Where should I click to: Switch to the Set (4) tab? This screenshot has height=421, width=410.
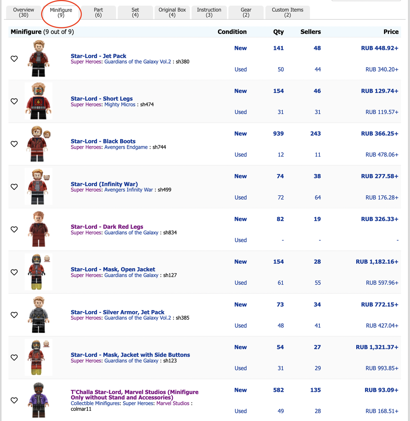(135, 12)
